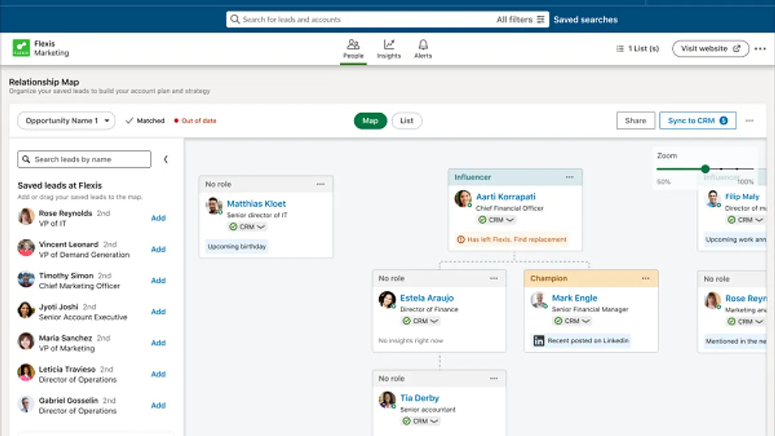The height and width of the screenshot is (436, 775).
Task: Click Rose Reynolds avatar in saved leads
Action: click(x=26, y=217)
